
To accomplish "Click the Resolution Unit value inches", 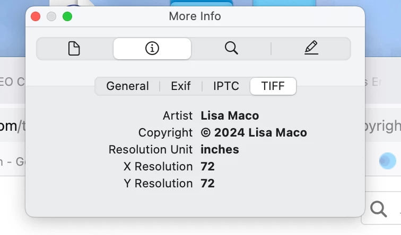I will click(x=220, y=149).
